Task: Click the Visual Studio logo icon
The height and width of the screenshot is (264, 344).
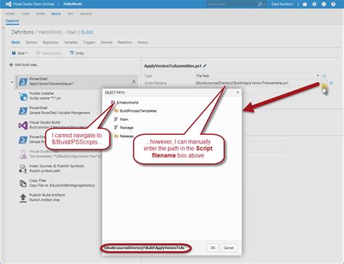Action: 8,4
